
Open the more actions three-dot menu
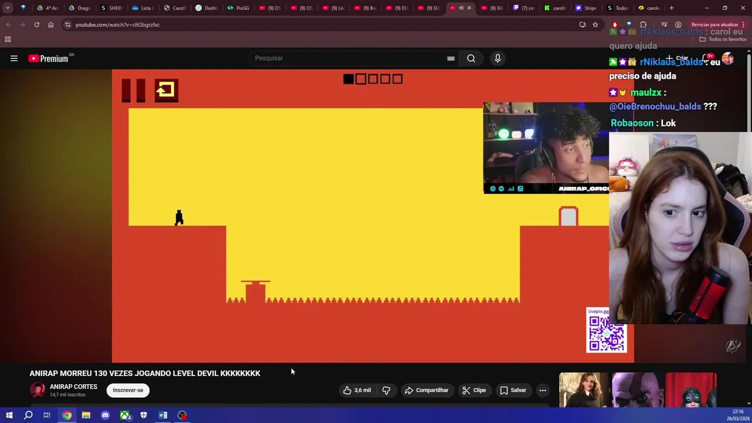coord(543,390)
